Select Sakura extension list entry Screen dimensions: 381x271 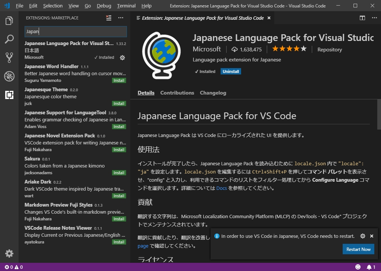(75, 166)
